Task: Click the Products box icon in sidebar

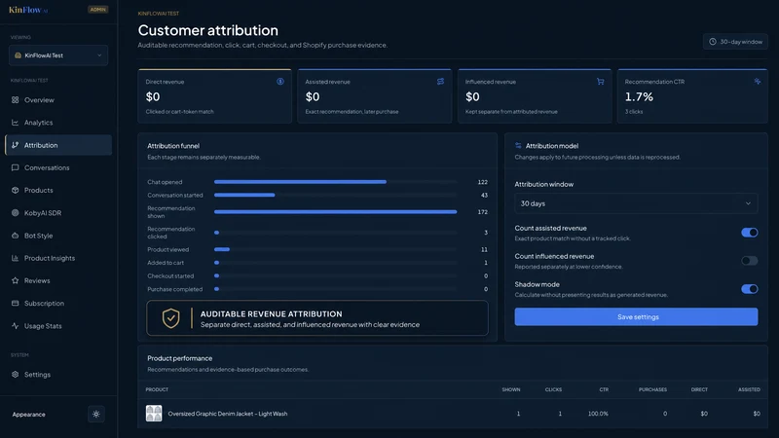Action: coord(15,190)
